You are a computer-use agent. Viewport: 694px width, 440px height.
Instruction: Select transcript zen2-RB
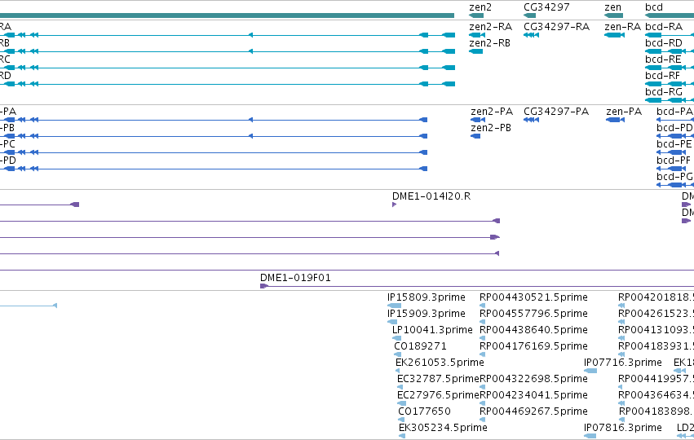(x=475, y=51)
